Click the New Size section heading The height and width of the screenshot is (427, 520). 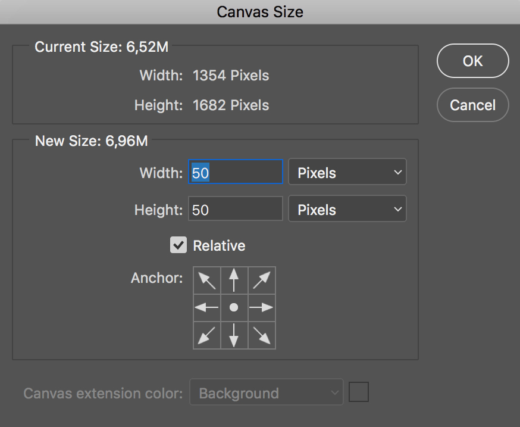pos(91,141)
